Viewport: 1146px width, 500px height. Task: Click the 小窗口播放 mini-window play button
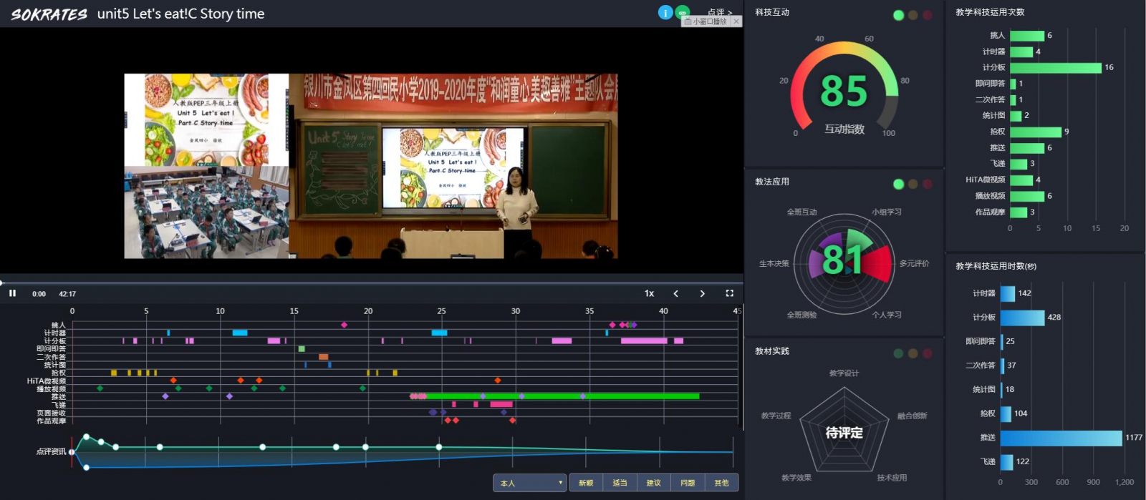[x=706, y=21]
